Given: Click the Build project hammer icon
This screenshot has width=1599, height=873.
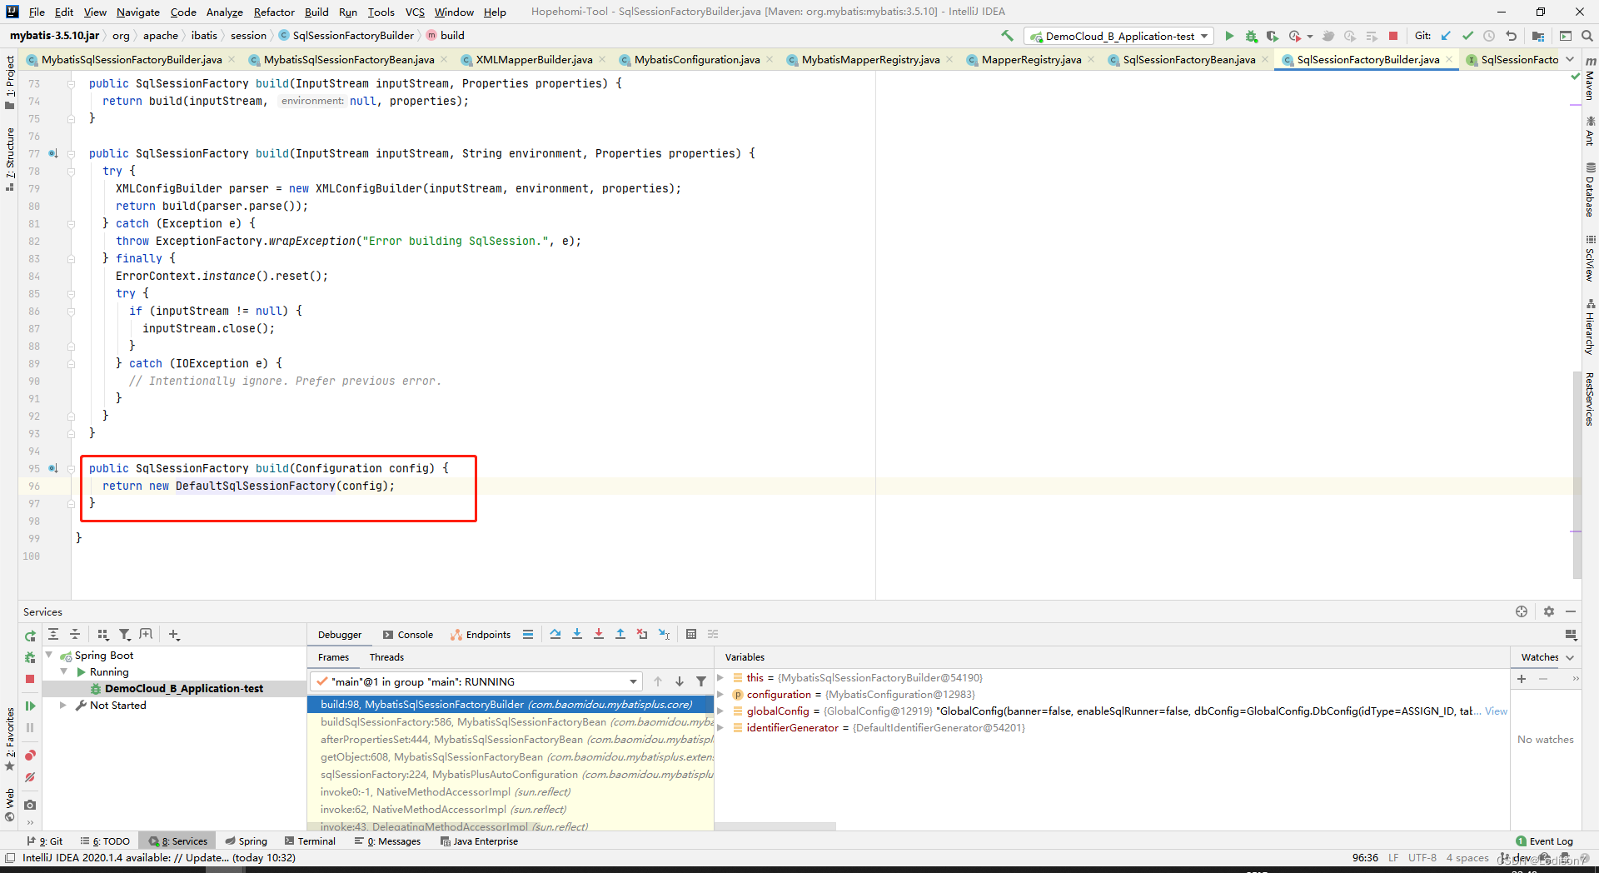Looking at the screenshot, I should [1007, 36].
